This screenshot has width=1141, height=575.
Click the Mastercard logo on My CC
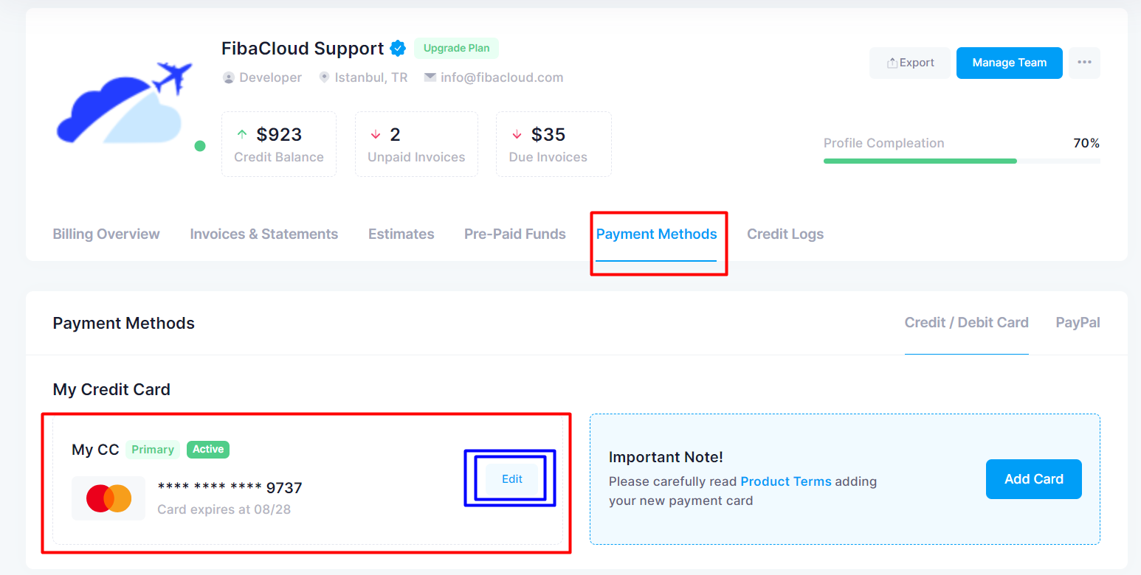coord(108,498)
